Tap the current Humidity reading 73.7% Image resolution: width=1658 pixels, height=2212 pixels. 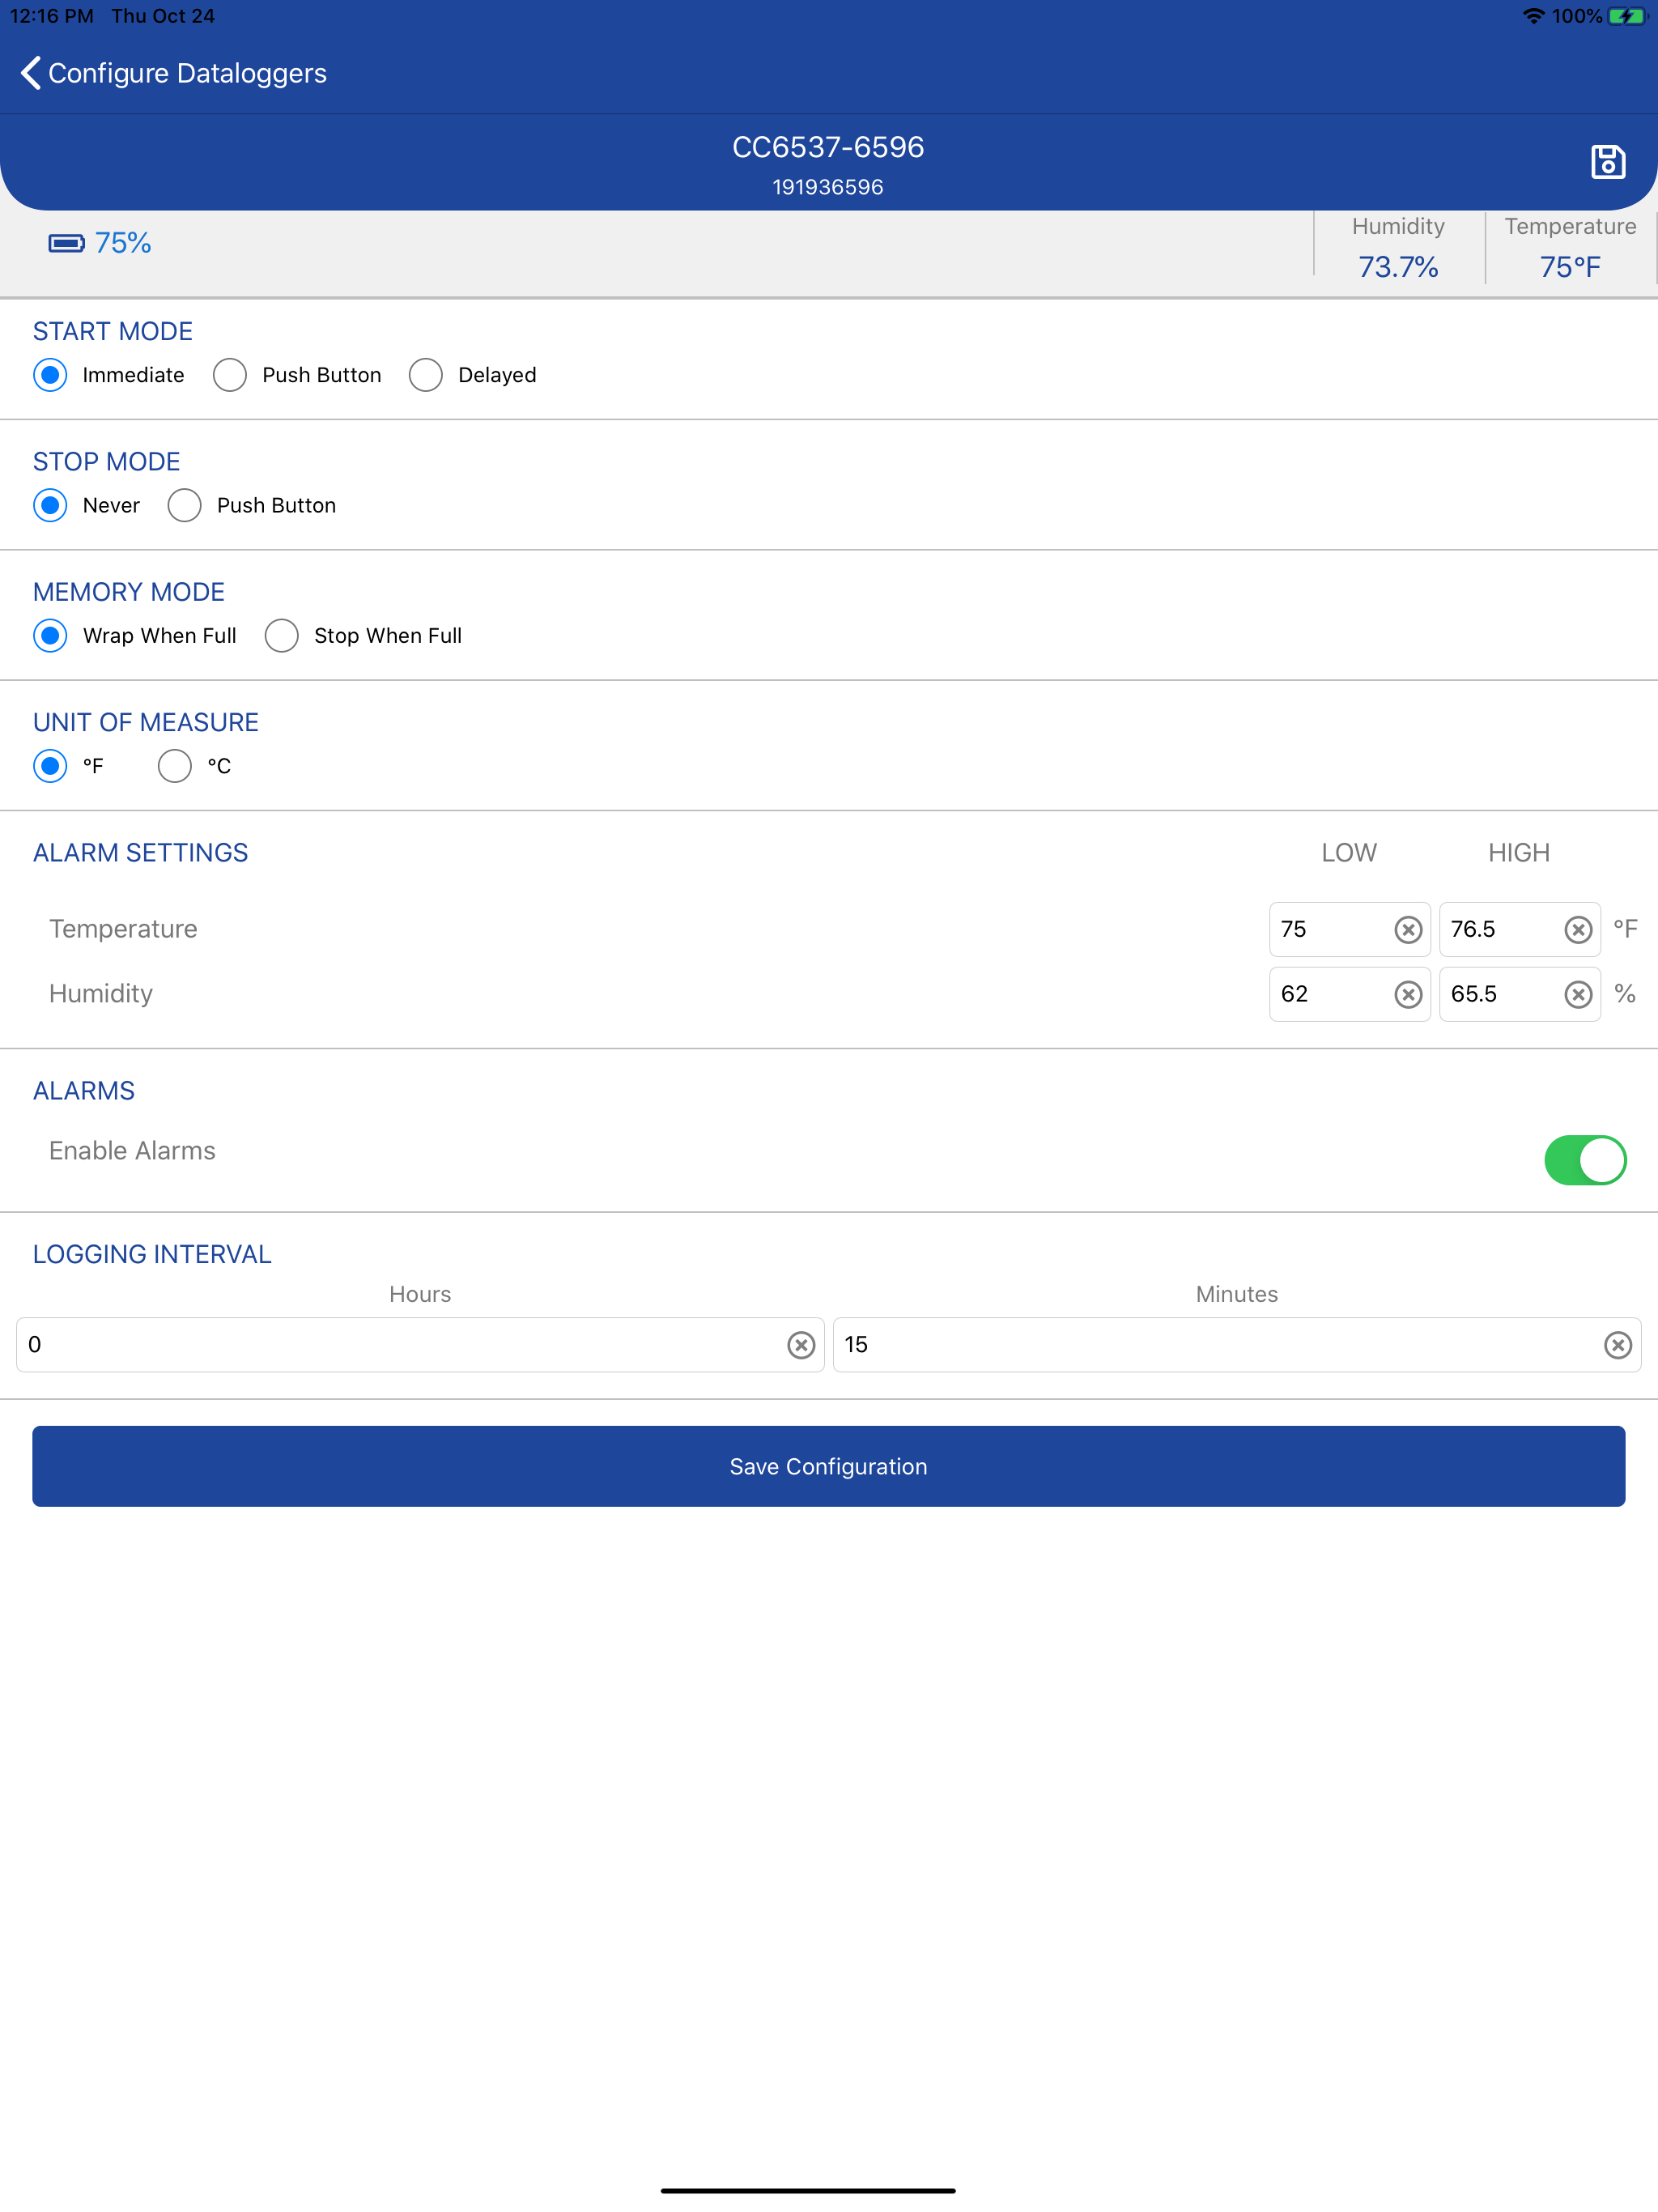[x=1398, y=267]
